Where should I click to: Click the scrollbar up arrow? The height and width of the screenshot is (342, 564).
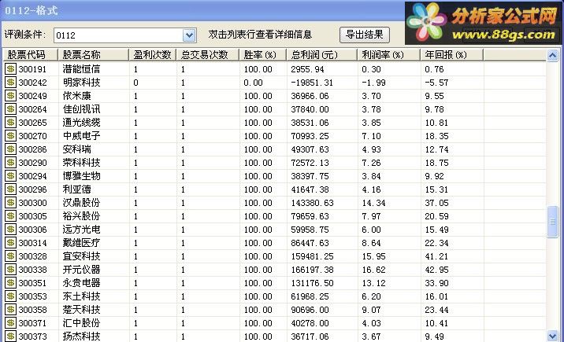coord(552,56)
